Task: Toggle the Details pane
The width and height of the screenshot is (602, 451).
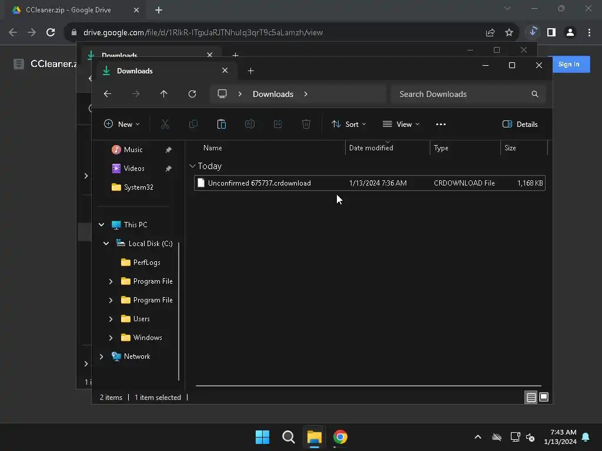Action: tap(520, 124)
